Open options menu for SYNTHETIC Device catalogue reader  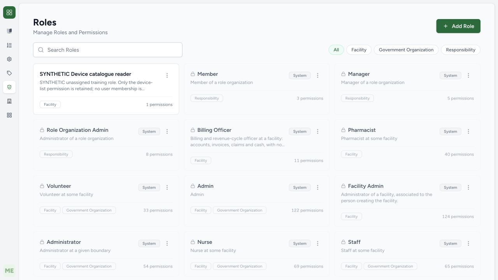click(167, 75)
